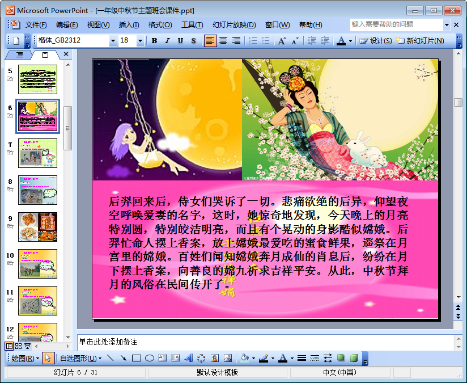The width and height of the screenshot is (467, 383).
Task: Insert 新幻灯片(N) new slide
Action: click(x=420, y=40)
